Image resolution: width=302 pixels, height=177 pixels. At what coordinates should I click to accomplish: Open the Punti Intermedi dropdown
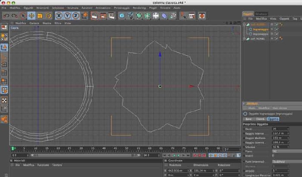point(287,161)
